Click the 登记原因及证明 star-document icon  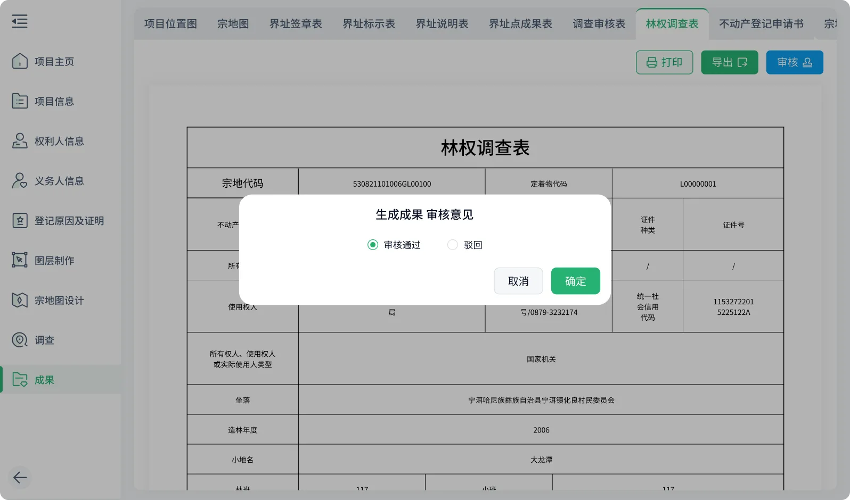pyautogui.click(x=20, y=221)
